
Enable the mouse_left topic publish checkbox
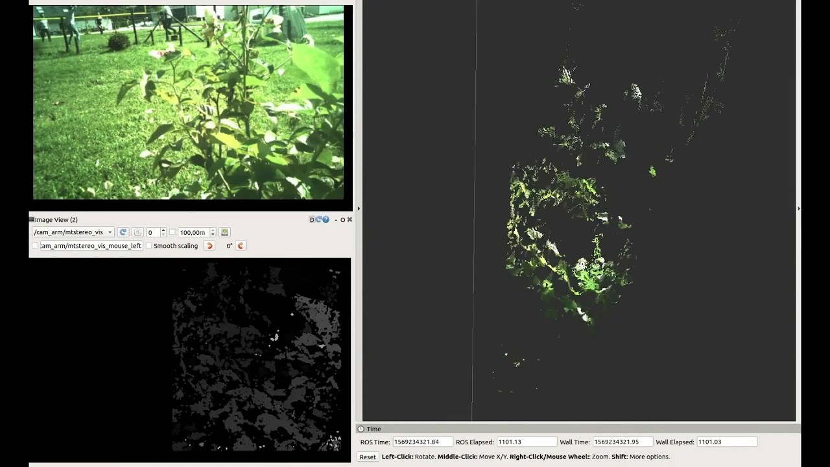[x=35, y=246]
